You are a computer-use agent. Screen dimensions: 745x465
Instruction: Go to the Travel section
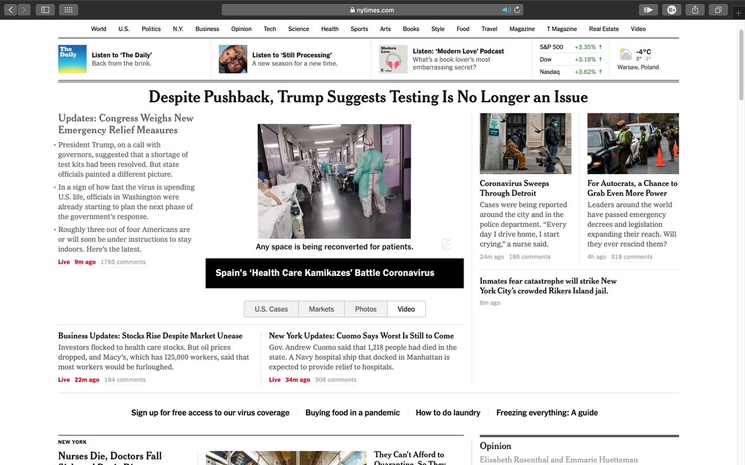[x=489, y=29]
